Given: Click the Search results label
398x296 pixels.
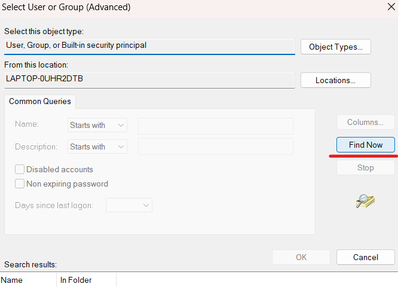Looking at the screenshot, I should point(30,264).
